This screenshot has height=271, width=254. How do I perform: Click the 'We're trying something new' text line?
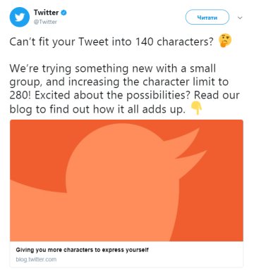point(113,68)
